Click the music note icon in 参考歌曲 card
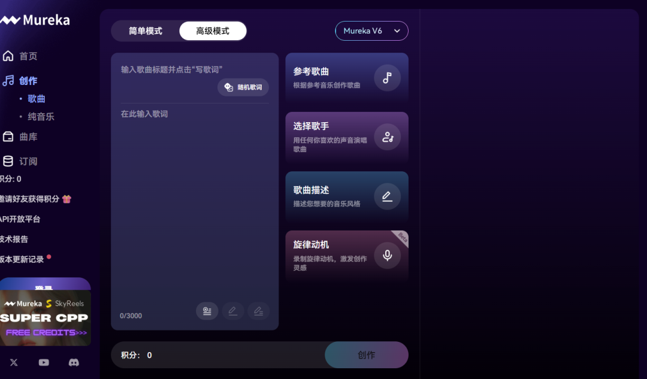Screen dimensions: 647x379 coord(387,78)
